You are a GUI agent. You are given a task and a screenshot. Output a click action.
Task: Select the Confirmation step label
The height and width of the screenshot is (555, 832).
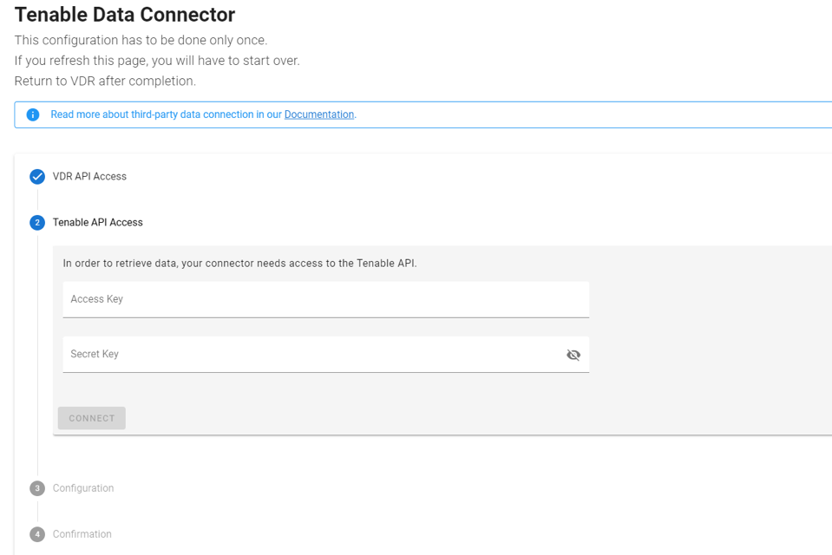point(82,534)
